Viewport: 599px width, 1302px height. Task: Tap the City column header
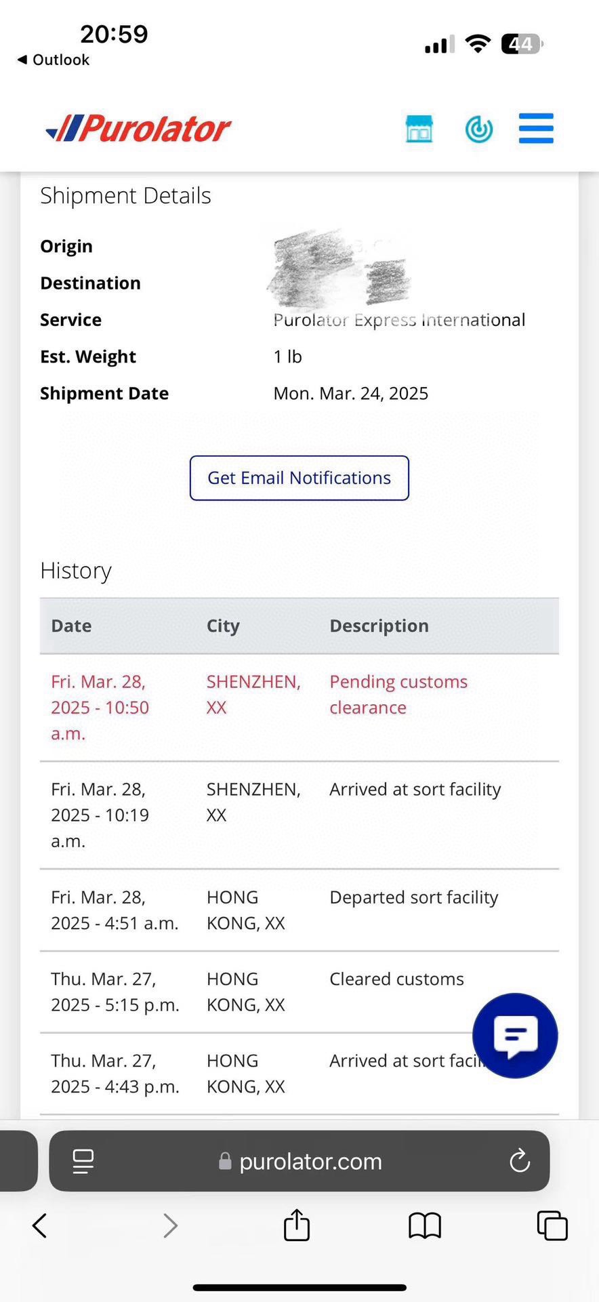coord(223,626)
